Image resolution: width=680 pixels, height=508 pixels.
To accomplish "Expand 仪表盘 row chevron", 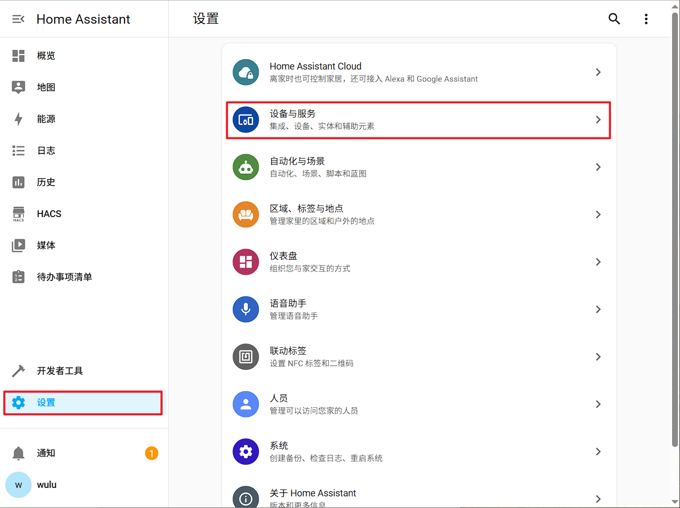I will 598,262.
